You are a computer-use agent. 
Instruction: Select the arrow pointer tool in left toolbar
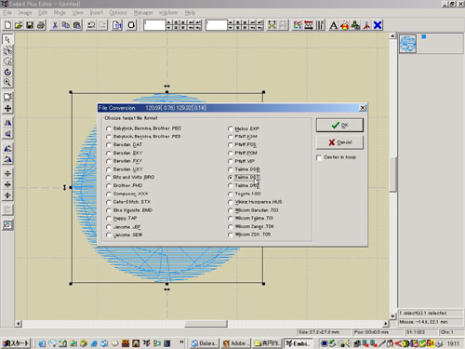coord(7,39)
